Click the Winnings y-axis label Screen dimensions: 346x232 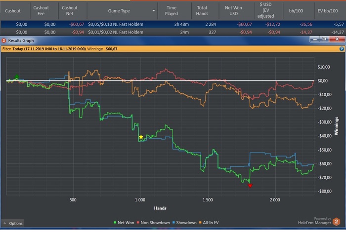click(x=336, y=126)
